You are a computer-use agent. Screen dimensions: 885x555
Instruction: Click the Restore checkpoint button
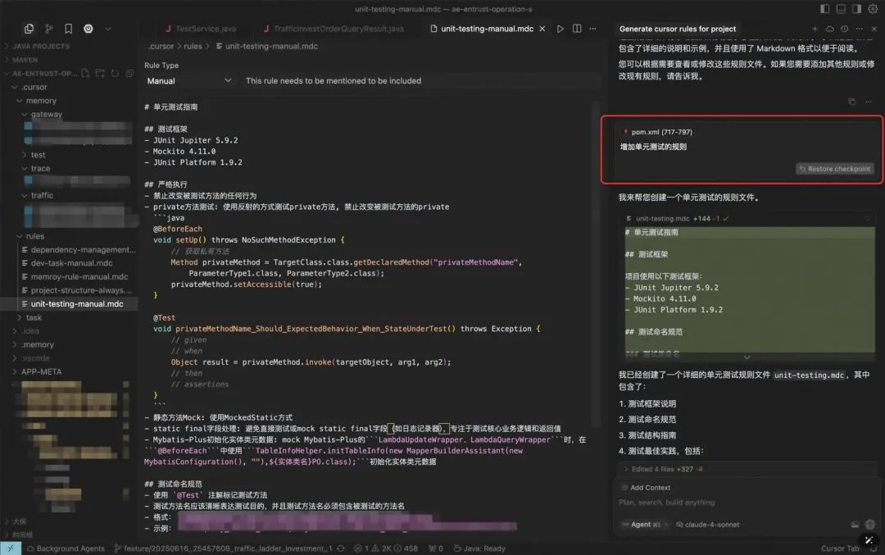point(834,169)
